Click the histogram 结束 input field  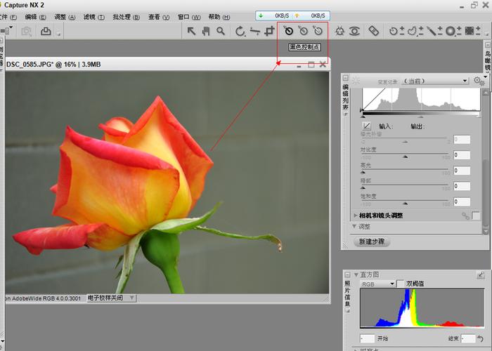coord(468,338)
